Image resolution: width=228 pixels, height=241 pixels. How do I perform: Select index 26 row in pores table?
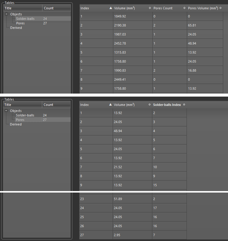tap(133, 226)
